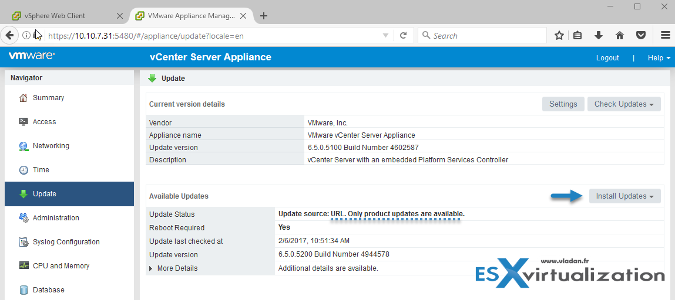Viewport: 675px width, 300px height.
Task: Click the green Update arrow icon in Navigator
Action: tap(23, 194)
